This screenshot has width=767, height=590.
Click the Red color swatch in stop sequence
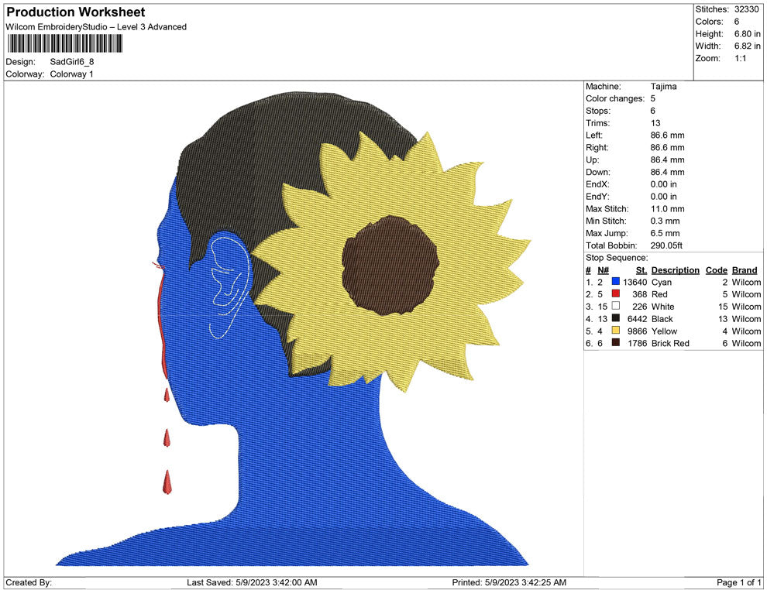click(x=616, y=293)
